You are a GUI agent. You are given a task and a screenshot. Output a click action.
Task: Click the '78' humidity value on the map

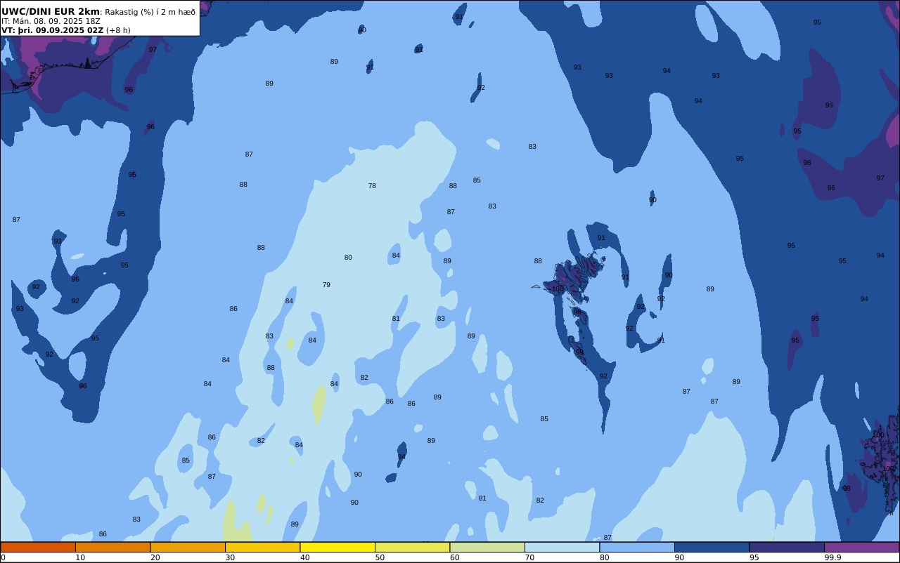pos(372,186)
